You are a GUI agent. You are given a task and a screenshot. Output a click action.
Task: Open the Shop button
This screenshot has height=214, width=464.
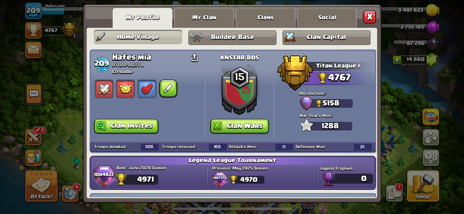[423, 186]
